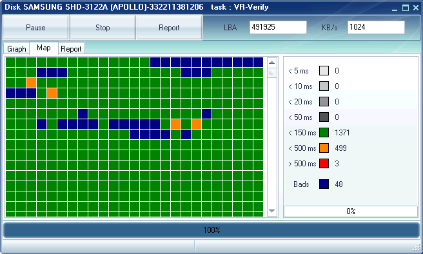Click the KB/s field showing 1024
The image size is (423, 254).
pyautogui.click(x=376, y=27)
